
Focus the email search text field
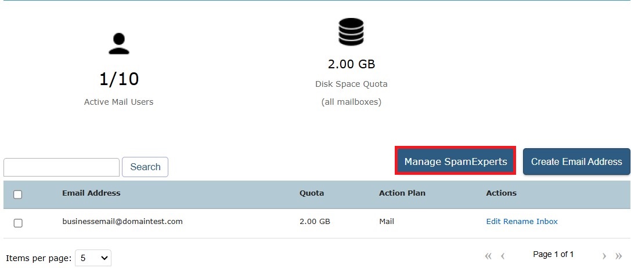pos(62,167)
